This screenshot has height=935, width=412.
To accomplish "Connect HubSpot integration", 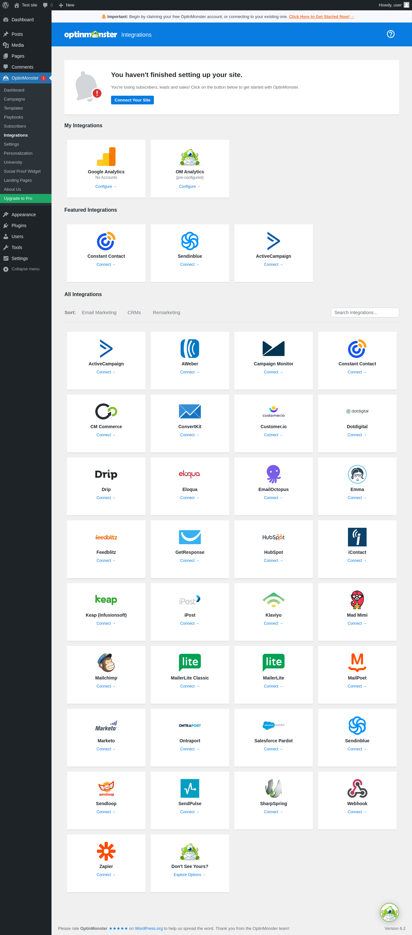I will 274,560.
